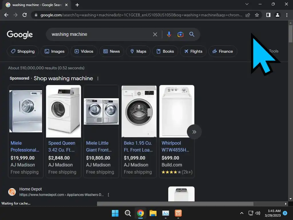Open the tab search chevron in title bar
Screen dimensions: 293x220
pyautogui.click(x=247, y=4)
